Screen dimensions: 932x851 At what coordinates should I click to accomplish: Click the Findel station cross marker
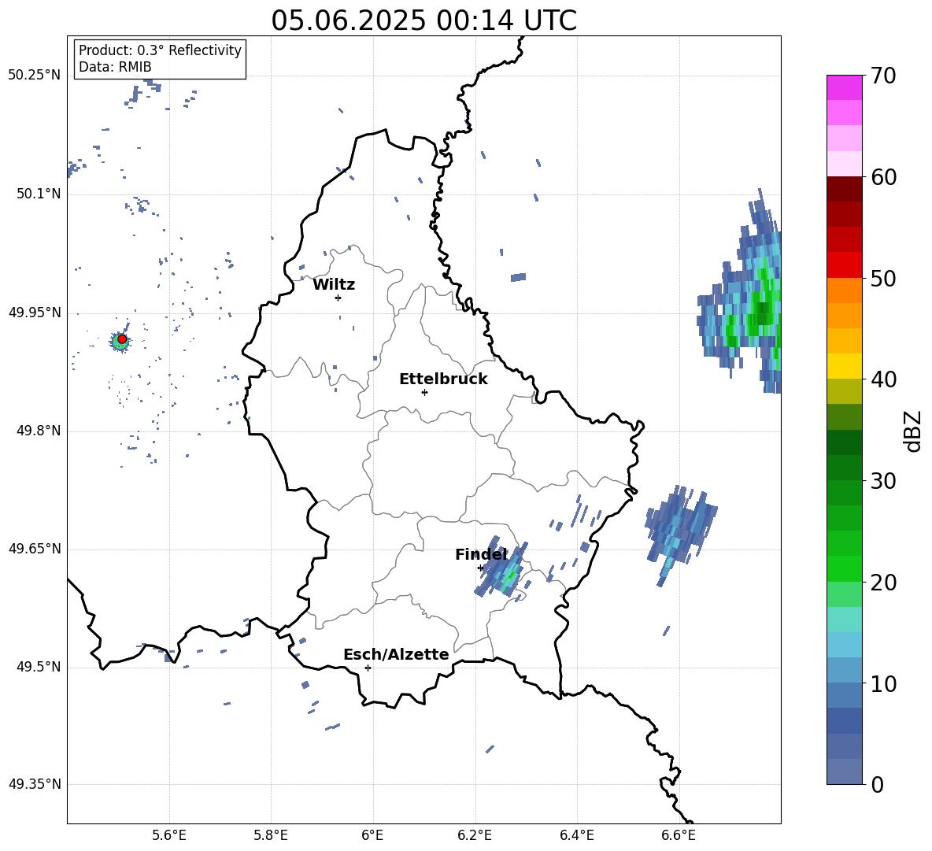click(x=480, y=568)
